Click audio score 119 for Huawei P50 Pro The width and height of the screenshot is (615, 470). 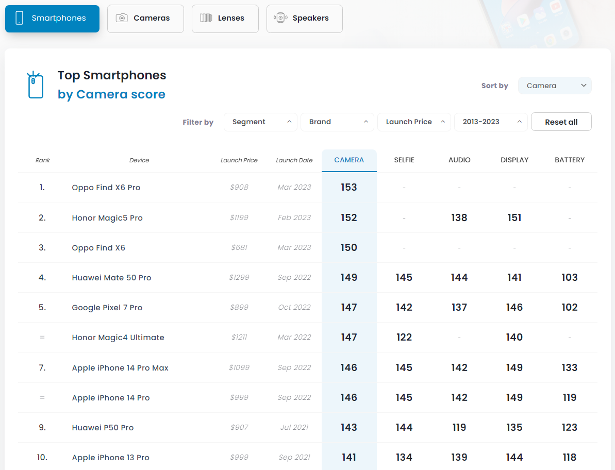[459, 427]
